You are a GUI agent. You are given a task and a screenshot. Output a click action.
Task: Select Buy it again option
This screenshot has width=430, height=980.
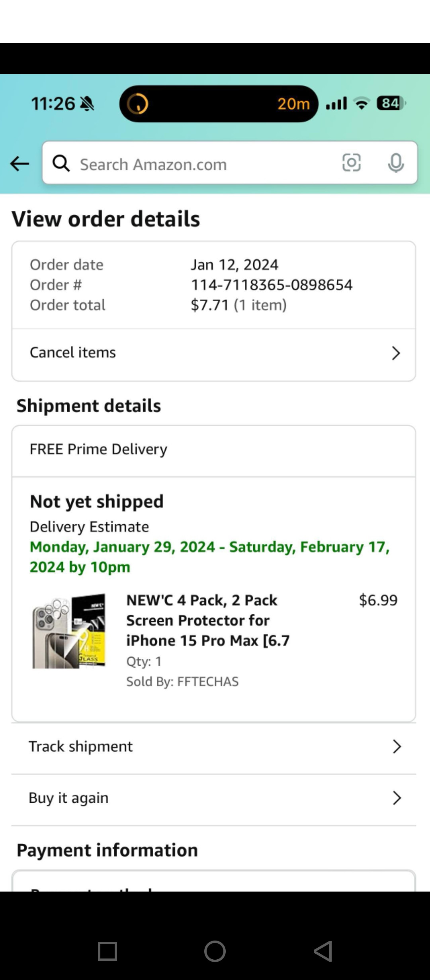coord(68,798)
